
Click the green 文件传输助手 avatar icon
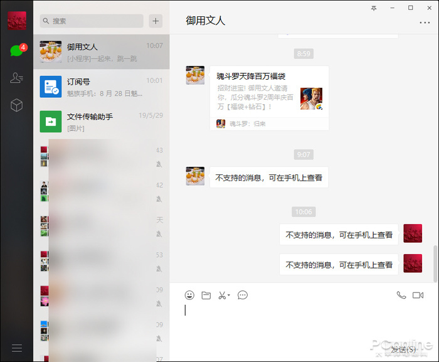(51, 122)
